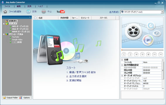Collapse the 出力時間の設定 property group

pyautogui.click(x=122, y=65)
